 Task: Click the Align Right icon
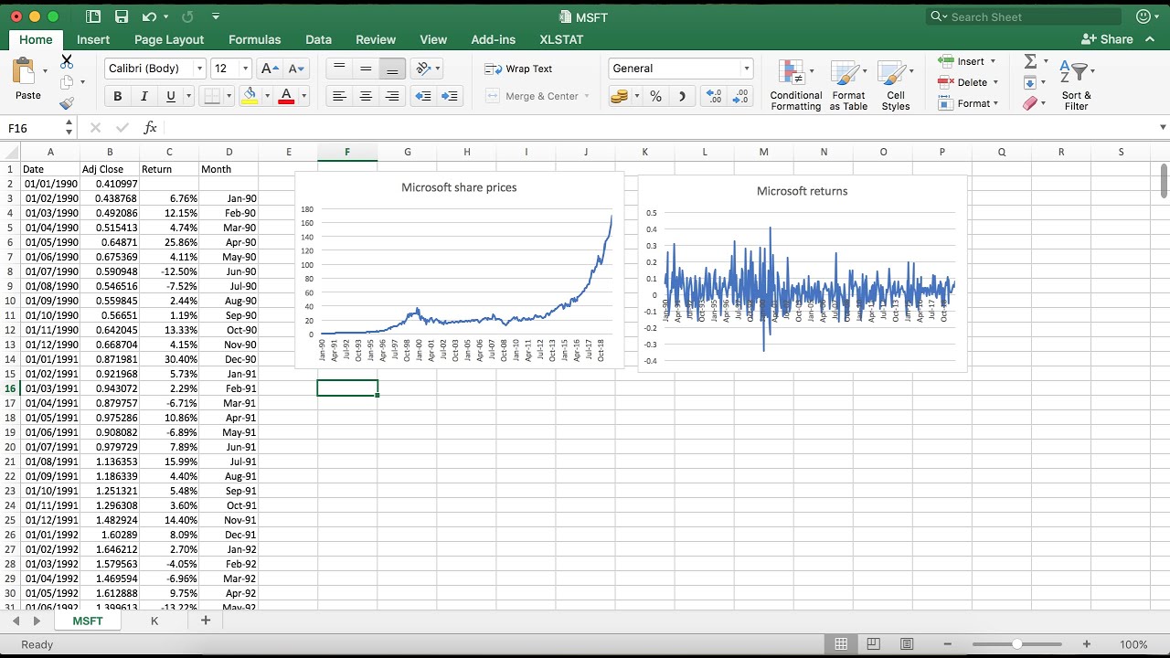coord(392,96)
